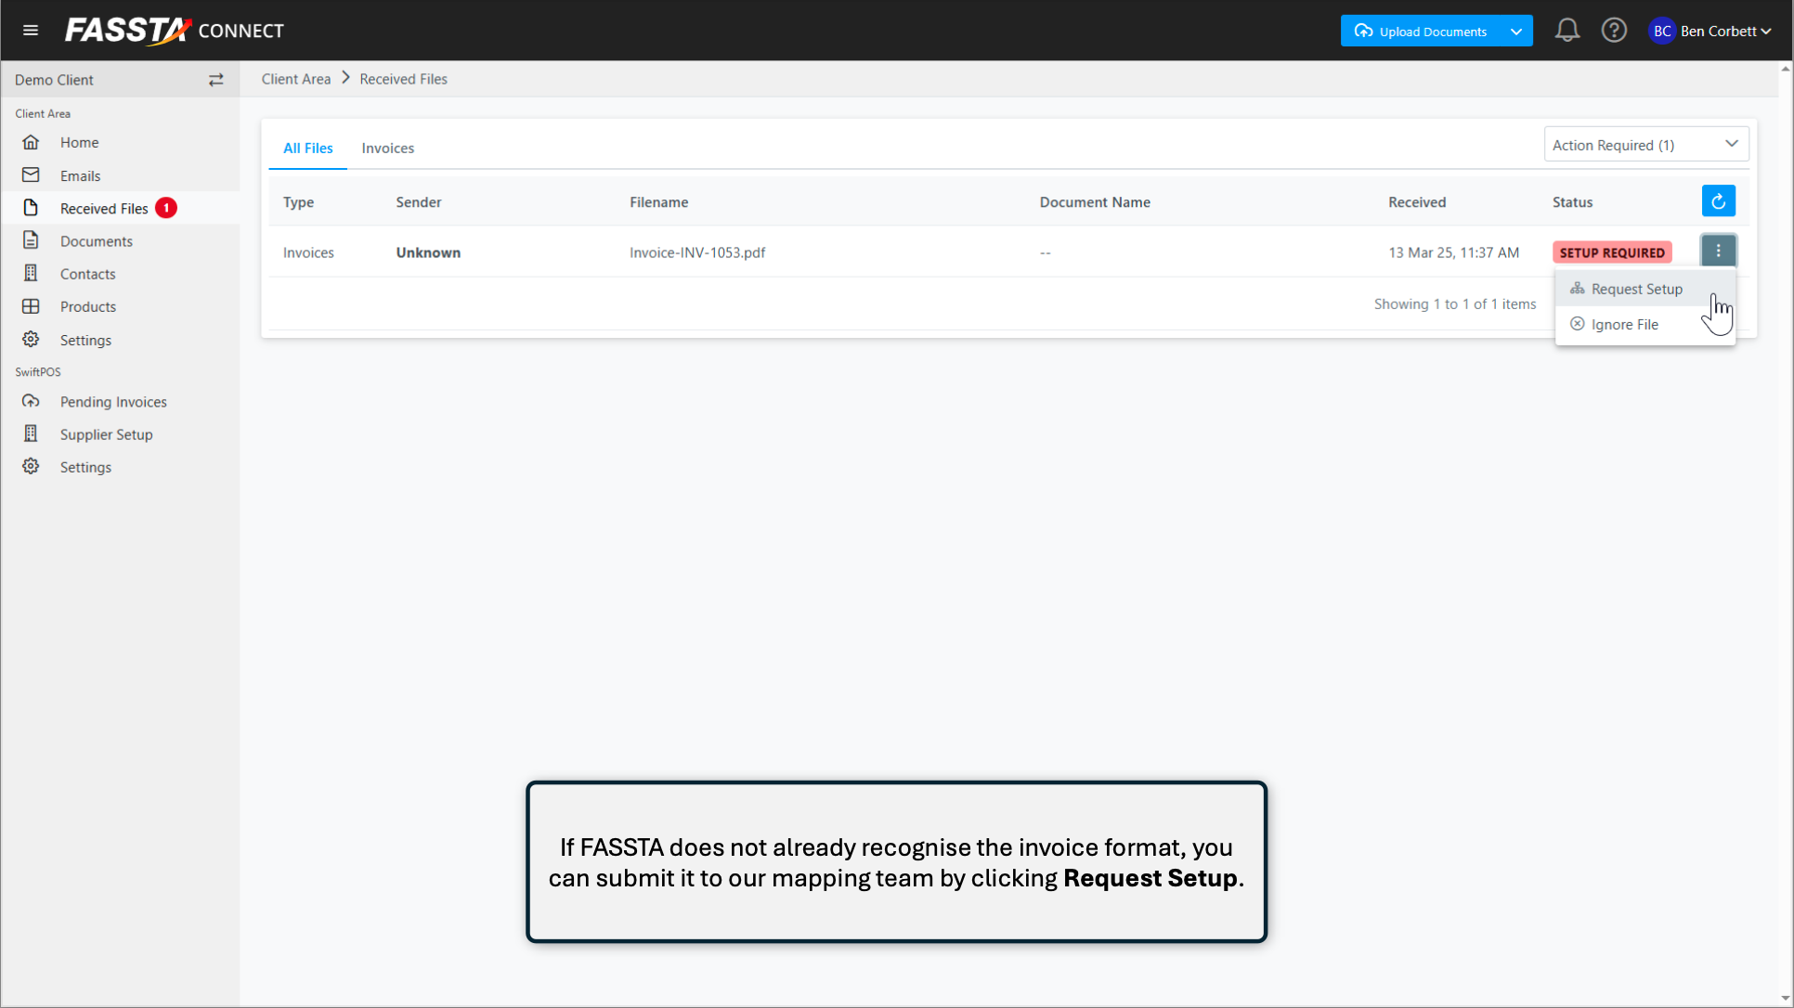Open the hamburger menu icon
The width and height of the screenshot is (1794, 1008).
pyautogui.click(x=31, y=31)
